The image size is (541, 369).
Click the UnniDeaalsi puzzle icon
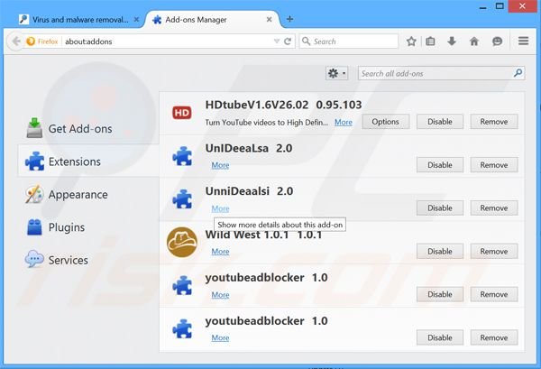pyautogui.click(x=182, y=199)
